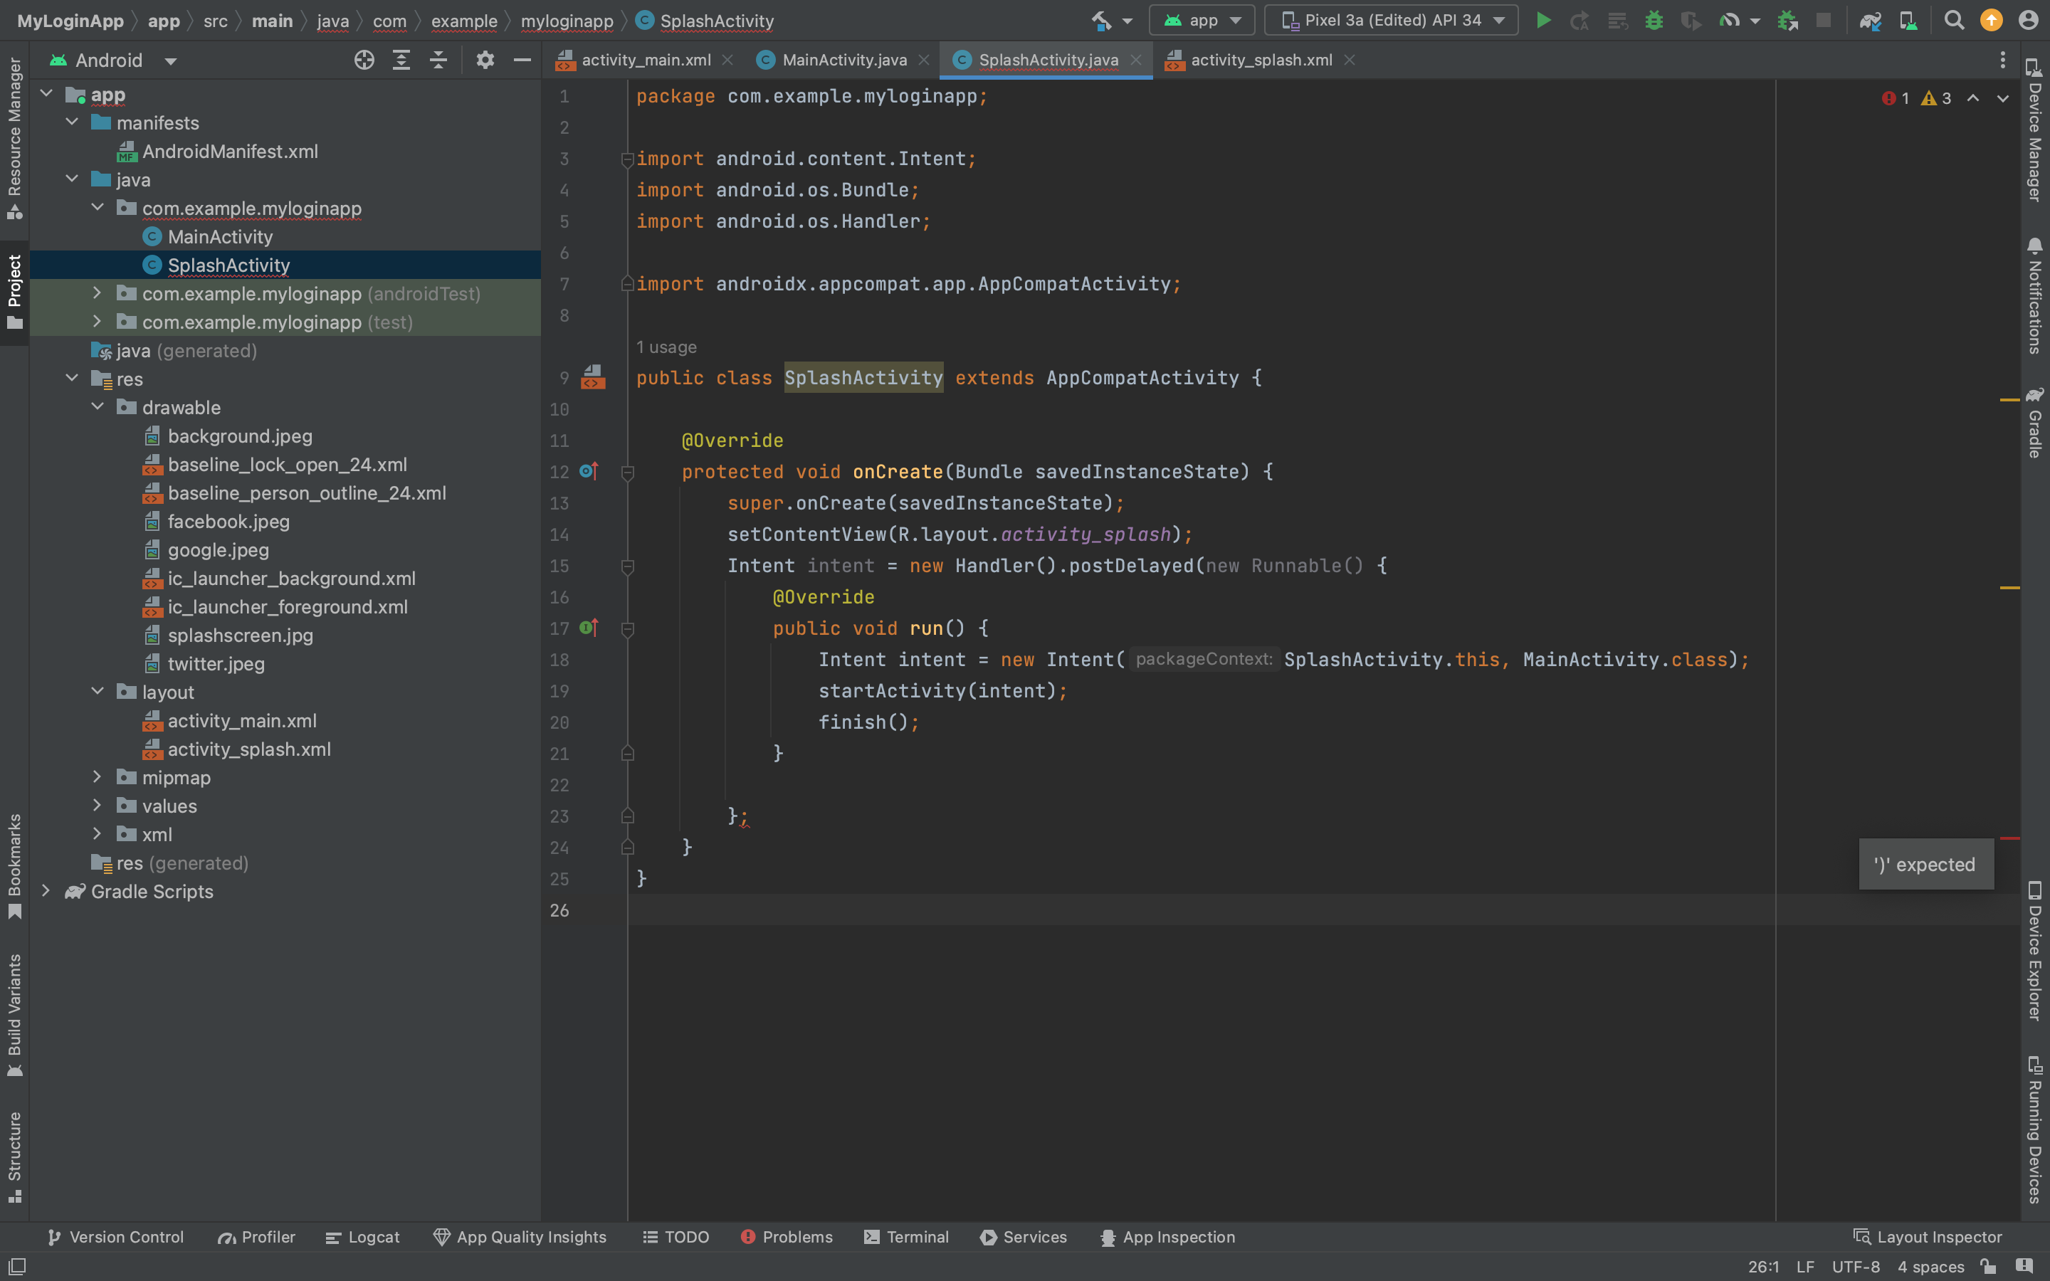Click the Select Opened File target icon
2050x1281 pixels.
coord(364,60)
